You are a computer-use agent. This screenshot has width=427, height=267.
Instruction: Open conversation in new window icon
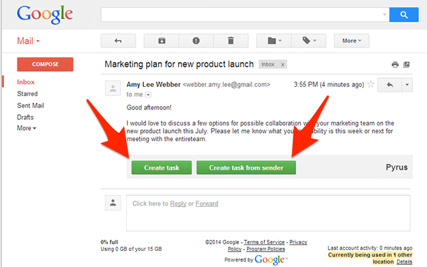coord(406,65)
